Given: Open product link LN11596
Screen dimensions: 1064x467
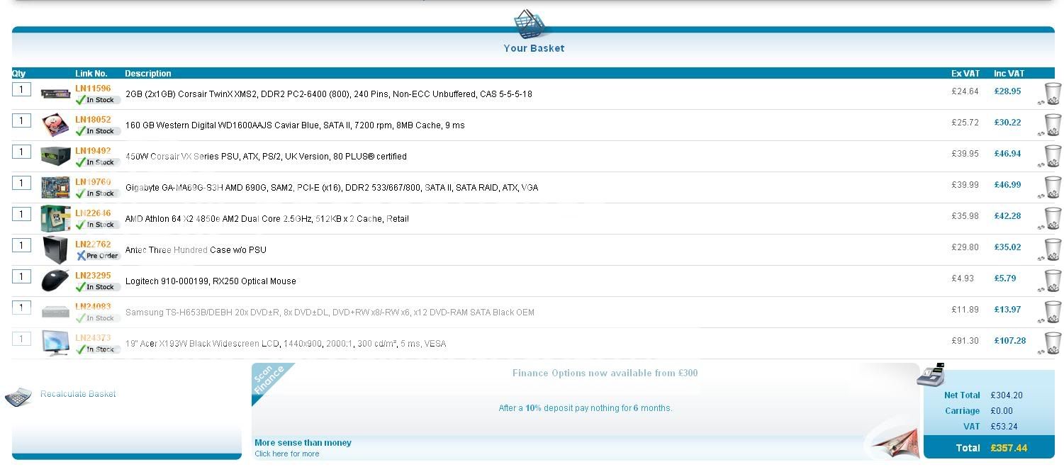Looking at the screenshot, I should [x=93, y=89].
